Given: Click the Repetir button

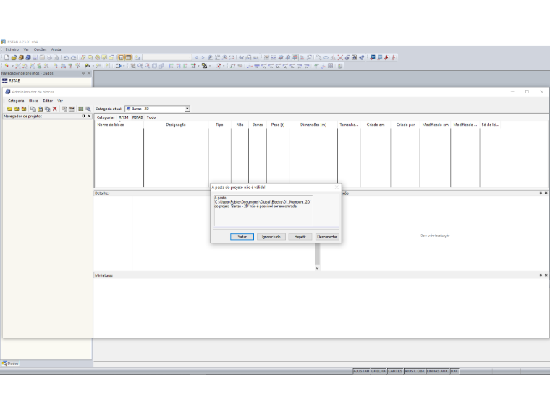Looking at the screenshot, I should [x=300, y=237].
